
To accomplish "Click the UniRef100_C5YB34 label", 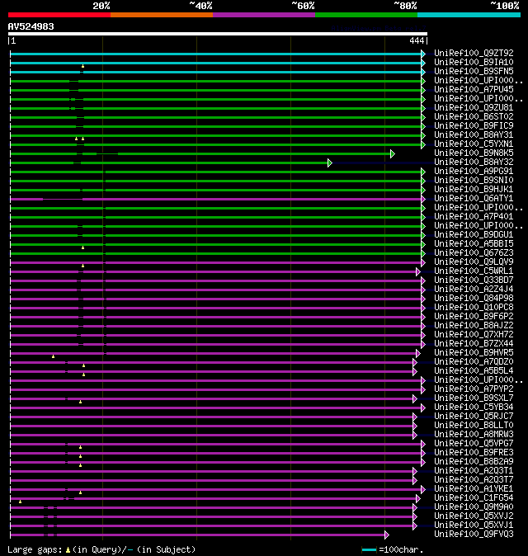I will pos(474,407).
